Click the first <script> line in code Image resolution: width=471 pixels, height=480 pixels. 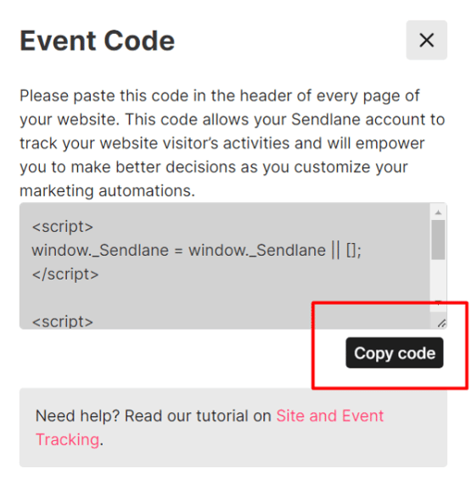[63, 227]
